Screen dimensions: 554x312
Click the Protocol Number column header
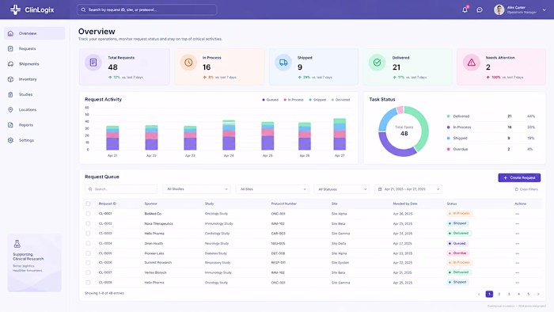click(283, 204)
